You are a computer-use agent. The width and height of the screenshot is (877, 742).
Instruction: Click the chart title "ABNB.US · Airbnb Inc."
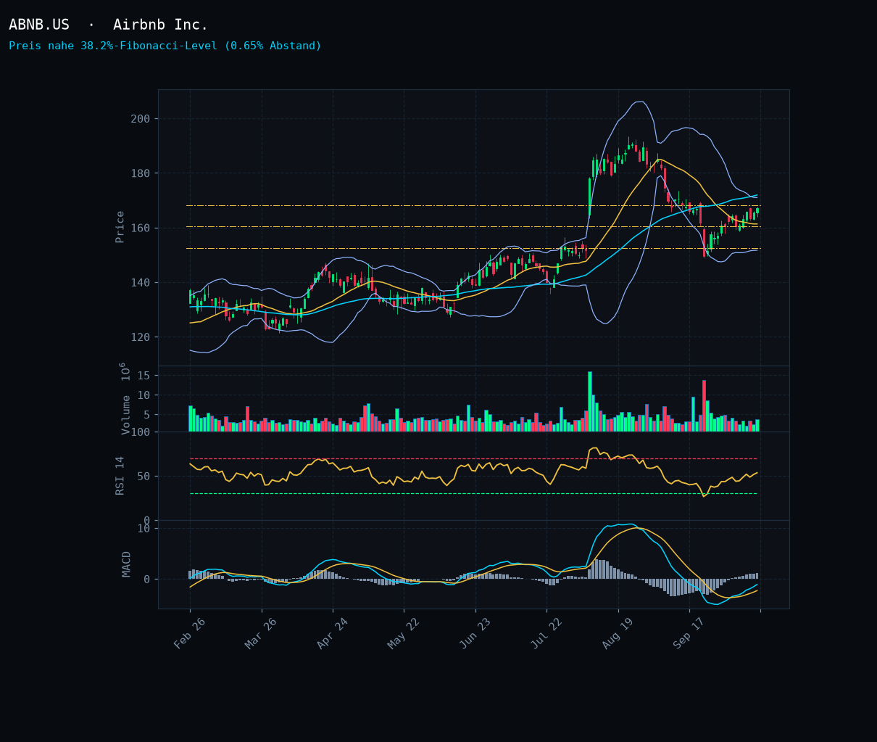[108, 25]
